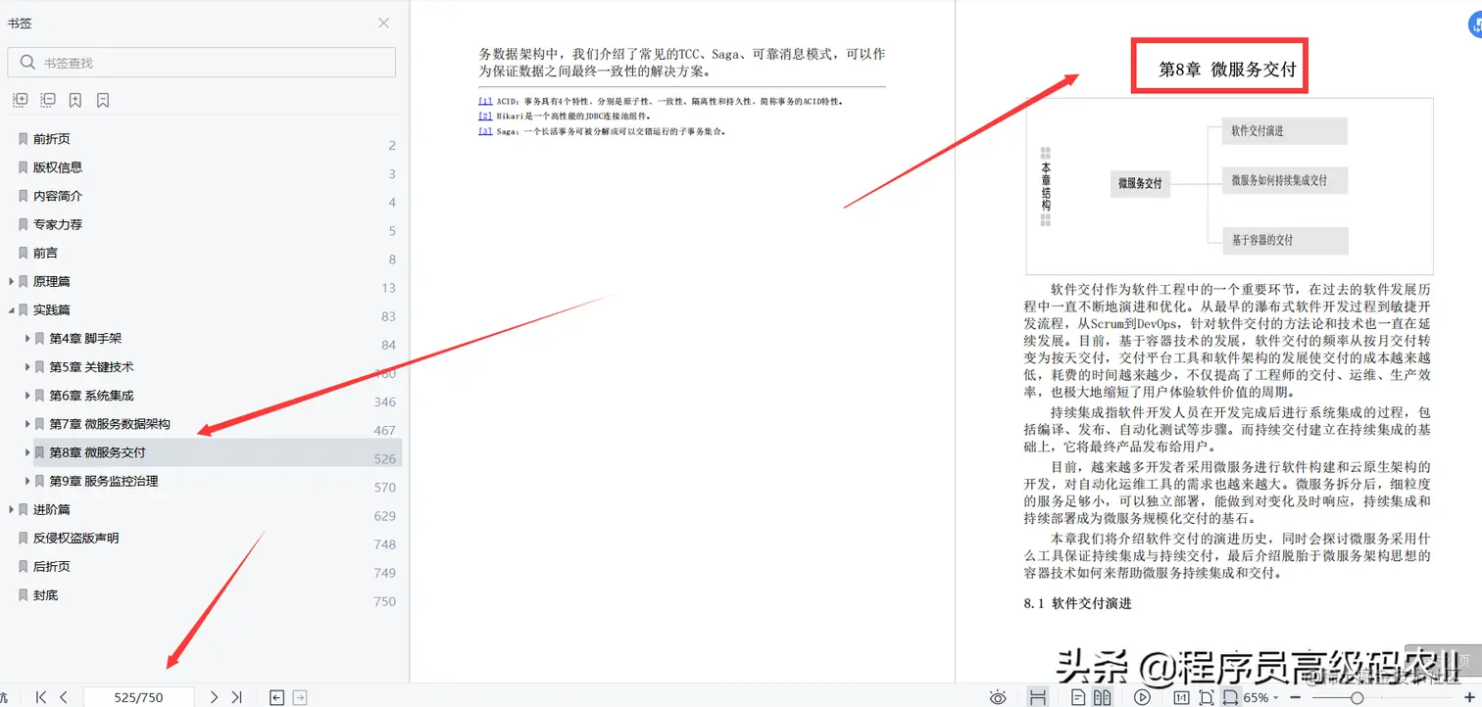Open the 65% zoom level dropdown
1482x707 pixels.
point(1262,697)
